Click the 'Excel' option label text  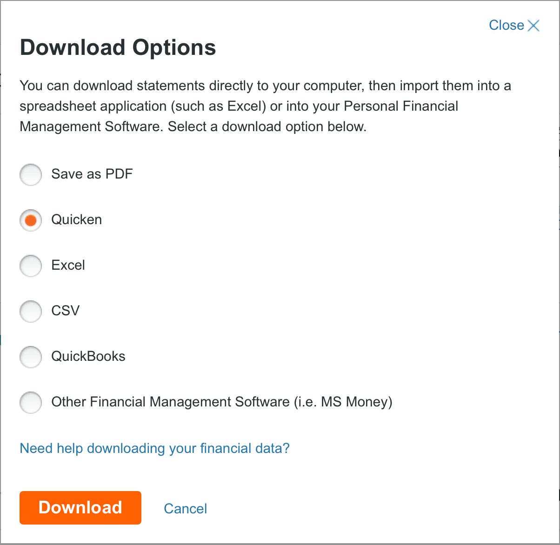(68, 265)
